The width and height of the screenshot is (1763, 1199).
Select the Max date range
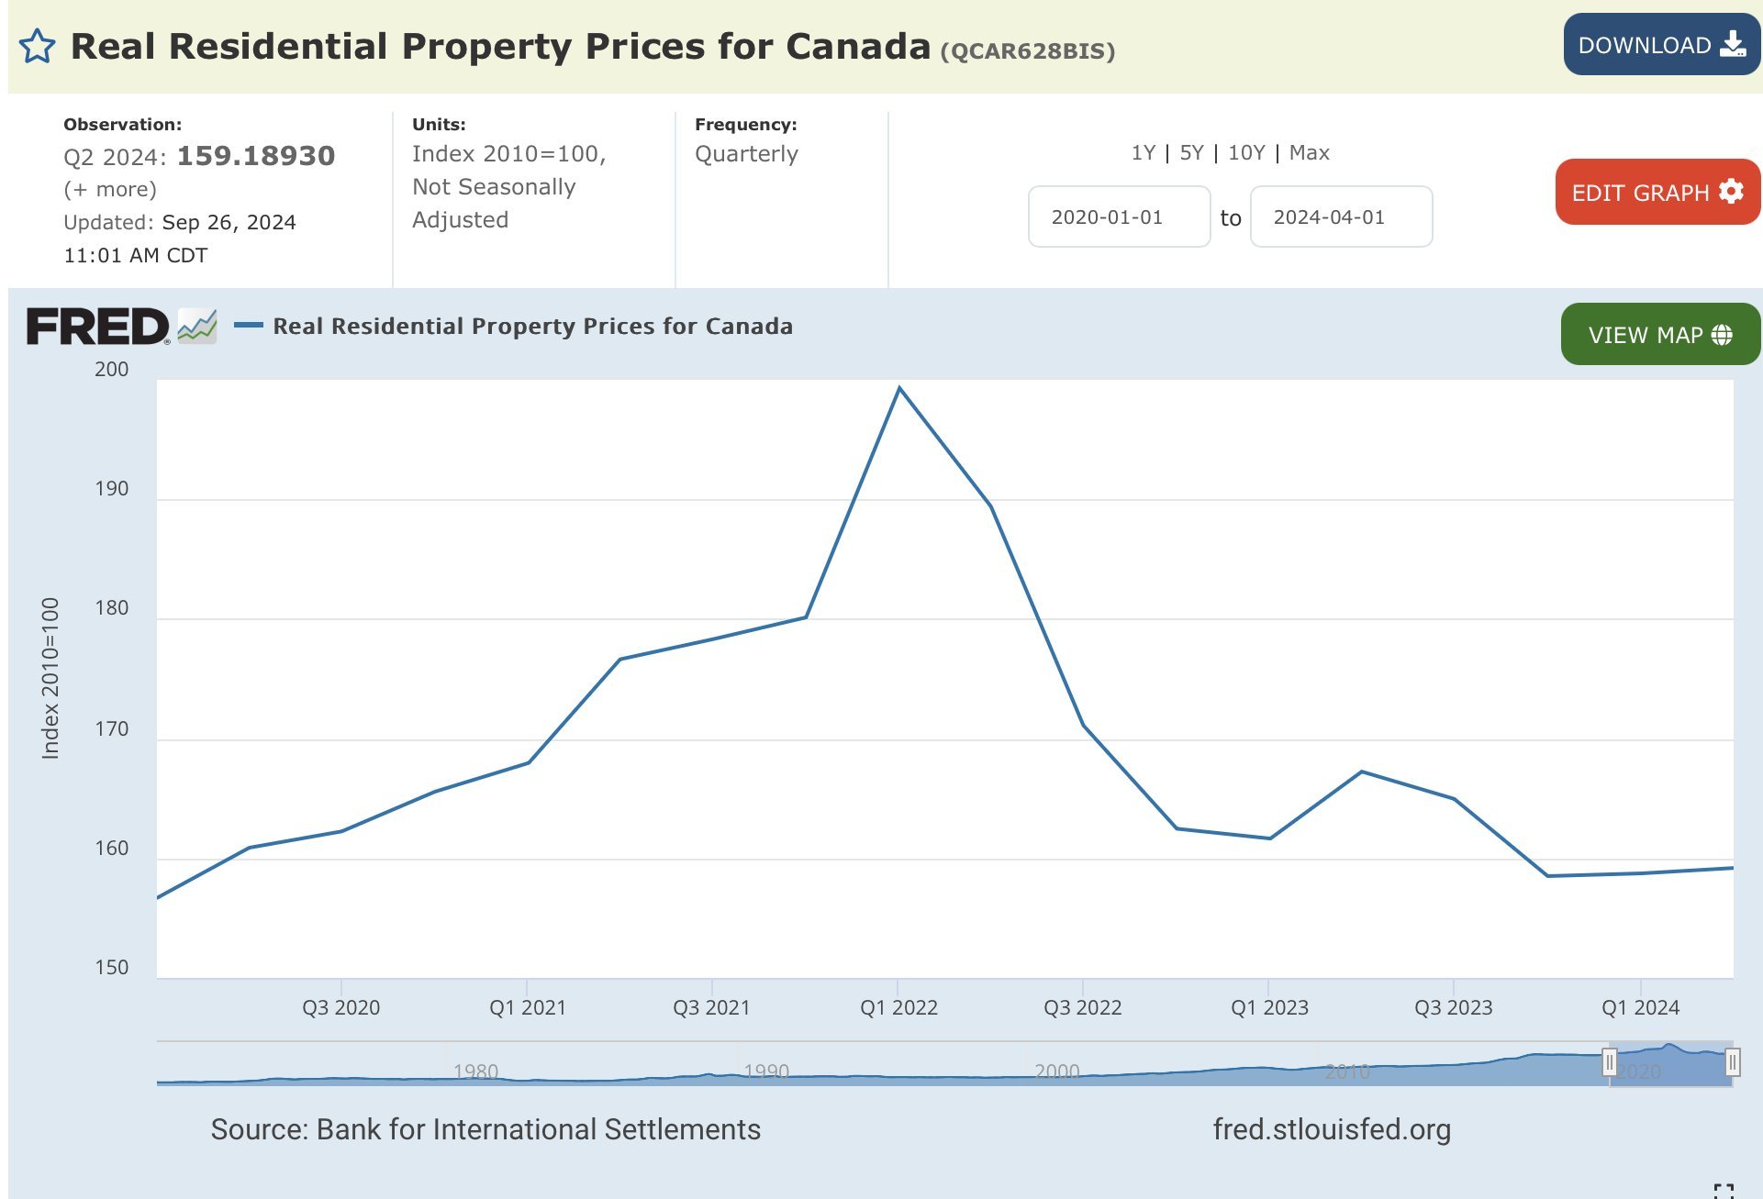point(1309,153)
